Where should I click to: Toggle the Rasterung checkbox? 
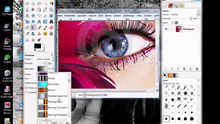26,88
